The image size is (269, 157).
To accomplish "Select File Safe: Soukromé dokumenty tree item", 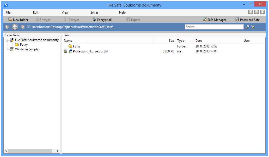I will pos(37,40).
